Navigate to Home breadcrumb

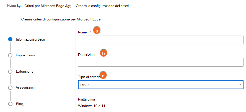[x=12, y=5]
